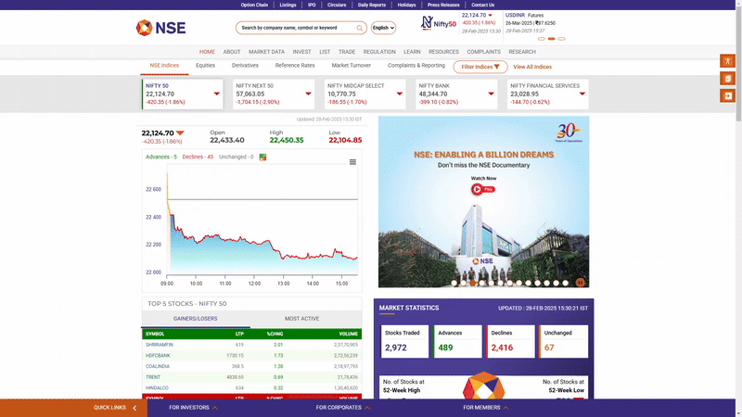Screen dimensions: 742x417
Task: Click the advances/declines heatmap icon
Action: point(262,157)
